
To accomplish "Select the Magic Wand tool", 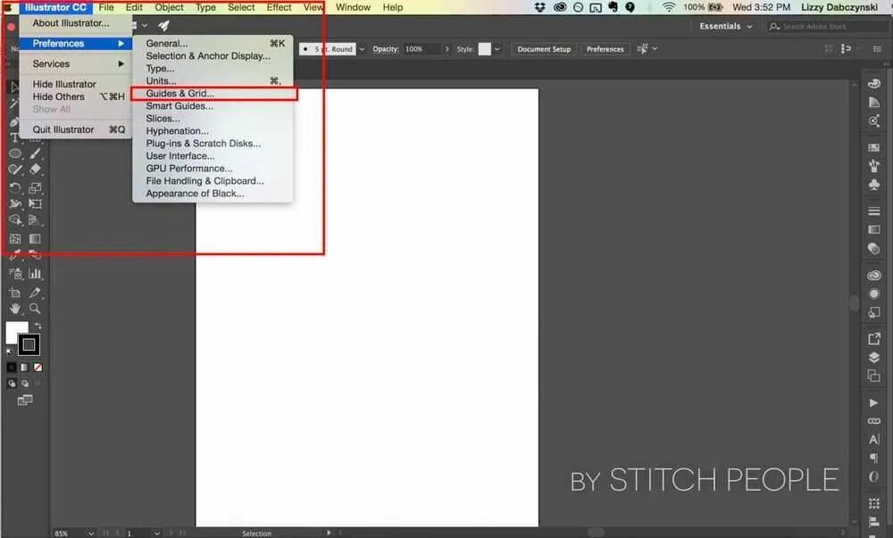I will (x=14, y=103).
